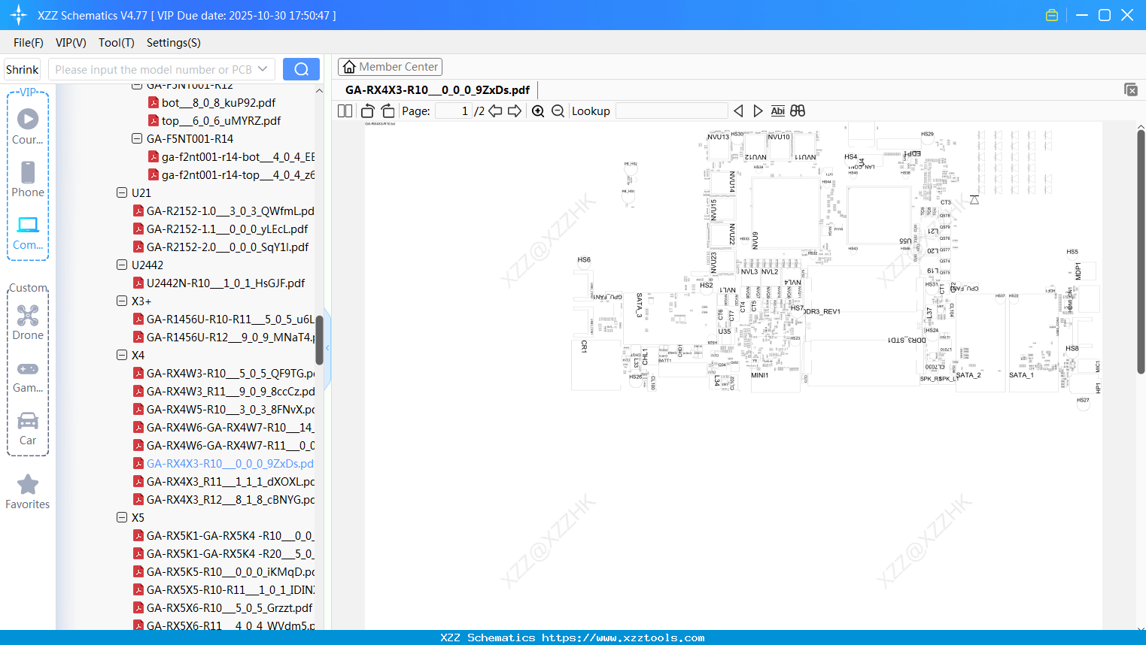This screenshot has width=1146, height=645.
Task: Collapse the side panel with the splitter handle
Action: pos(327,348)
